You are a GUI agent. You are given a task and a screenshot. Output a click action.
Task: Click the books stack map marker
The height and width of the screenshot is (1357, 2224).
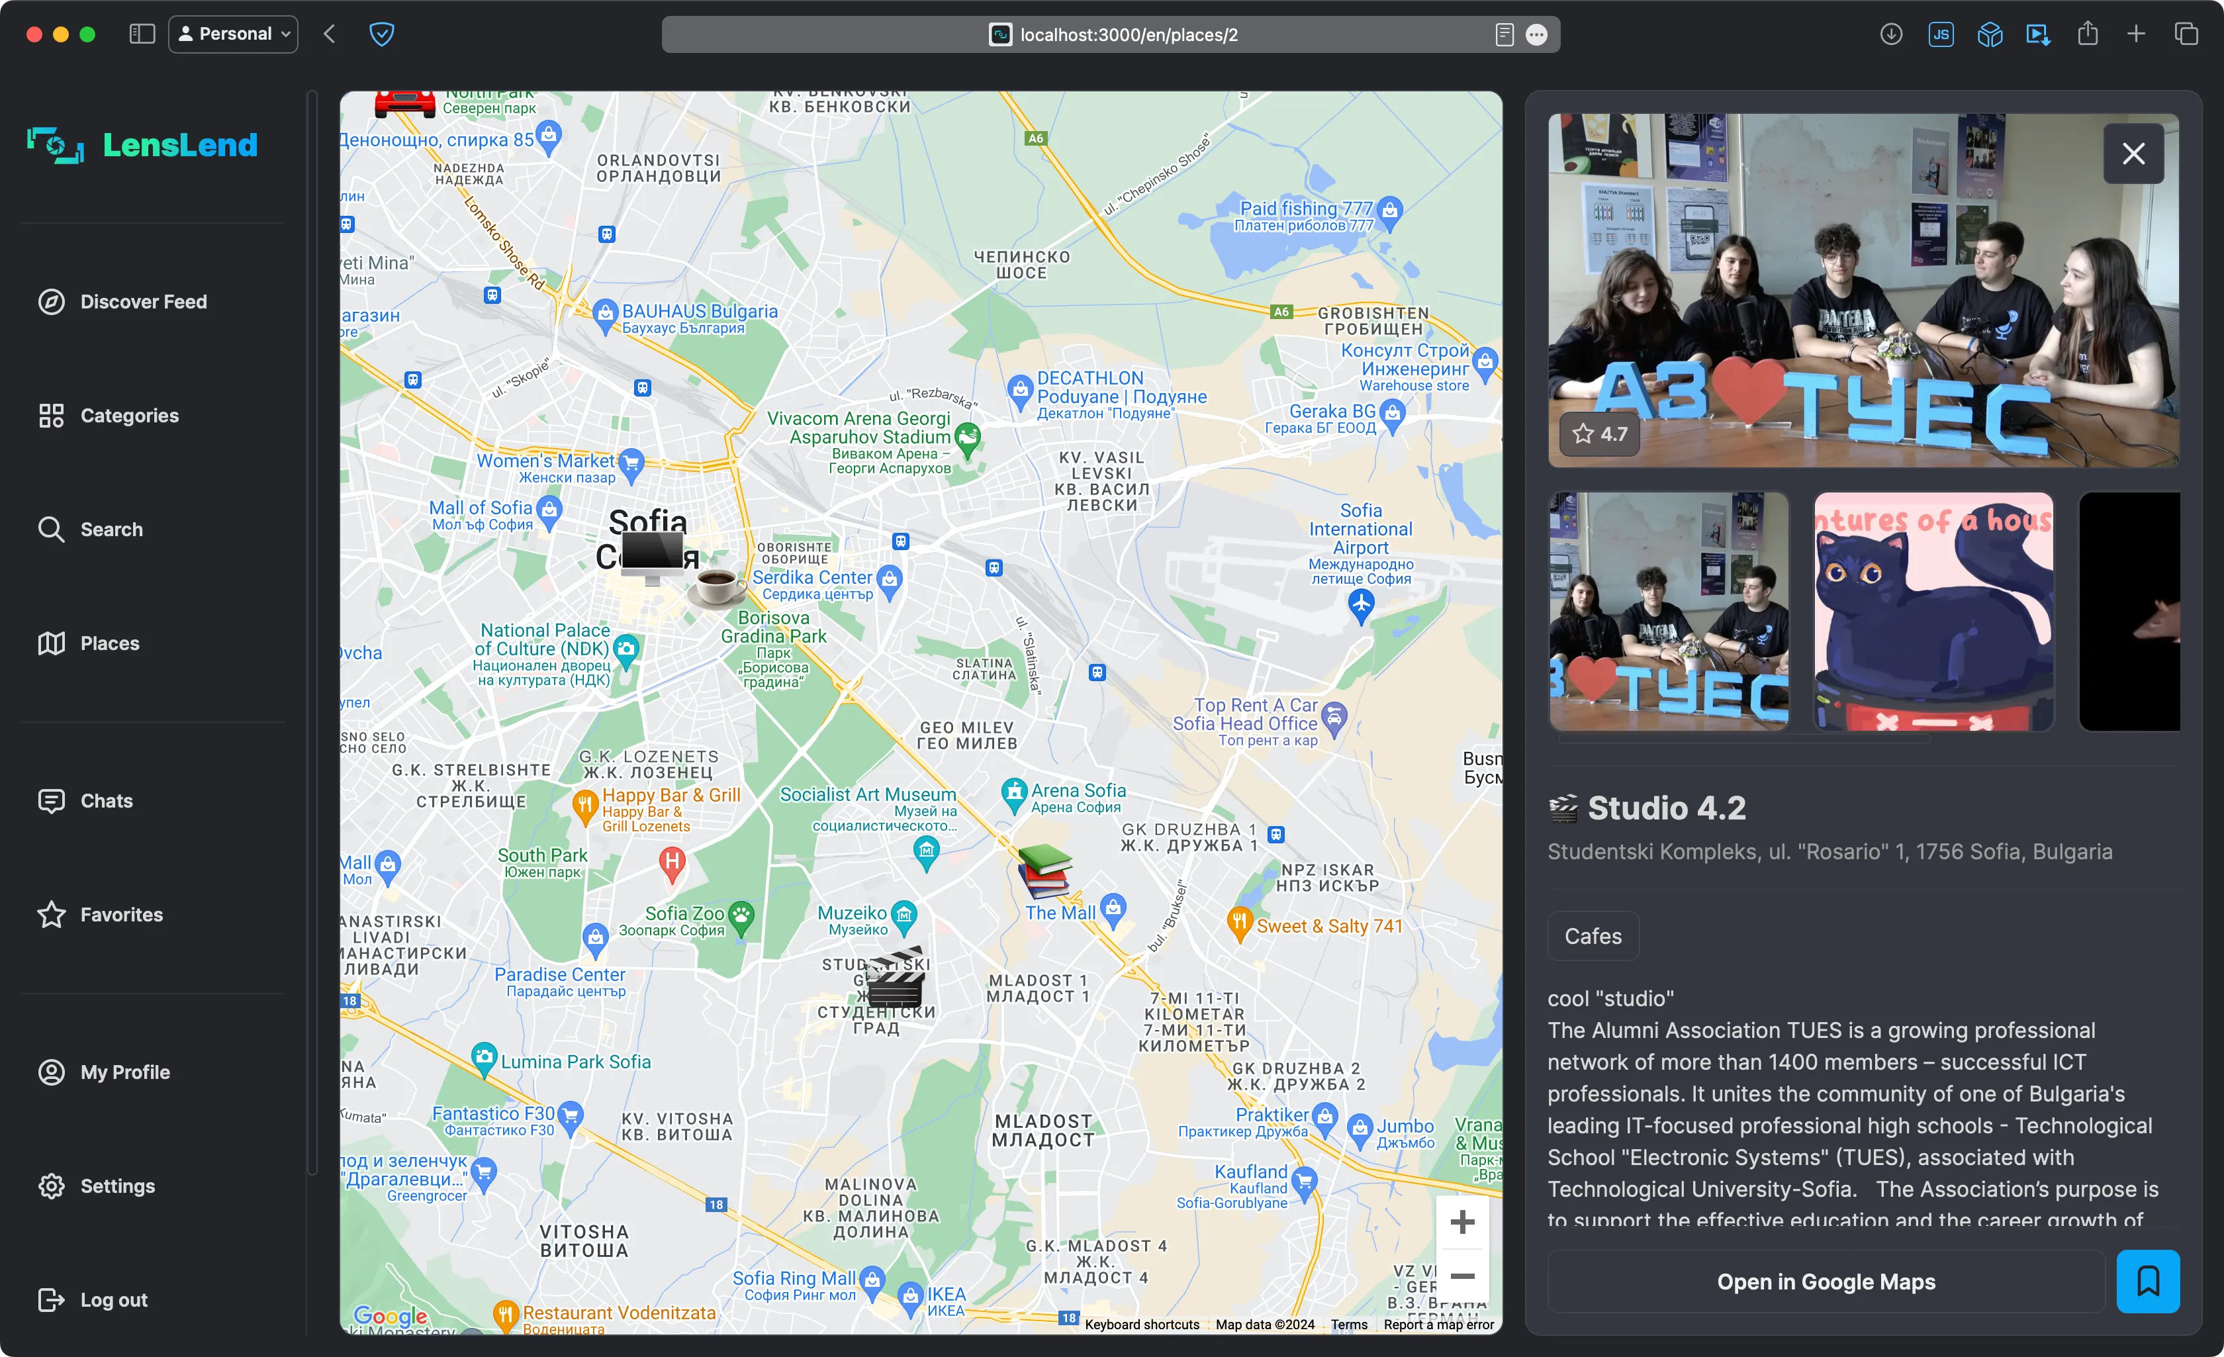(x=1044, y=870)
